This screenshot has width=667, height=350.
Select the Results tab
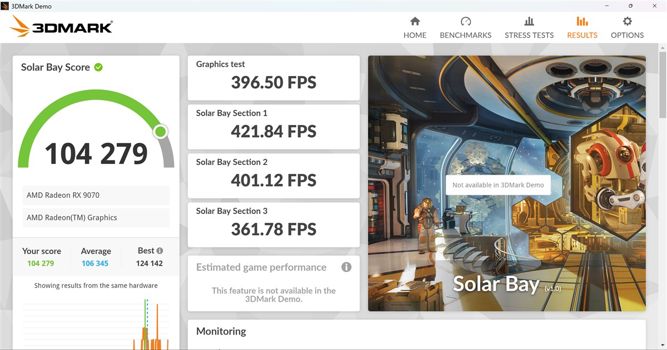click(x=582, y=28)
